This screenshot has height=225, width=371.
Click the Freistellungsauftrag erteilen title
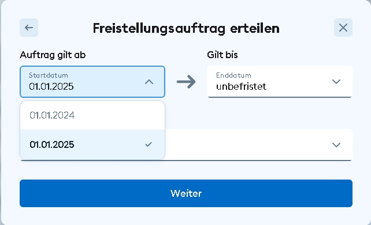pos(186,29)
